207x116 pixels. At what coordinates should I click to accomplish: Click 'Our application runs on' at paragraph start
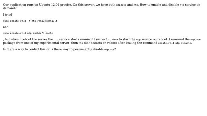click(x=20, y=5)
